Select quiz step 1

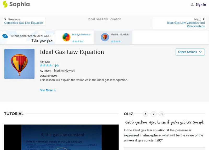(x=145, y=114)
